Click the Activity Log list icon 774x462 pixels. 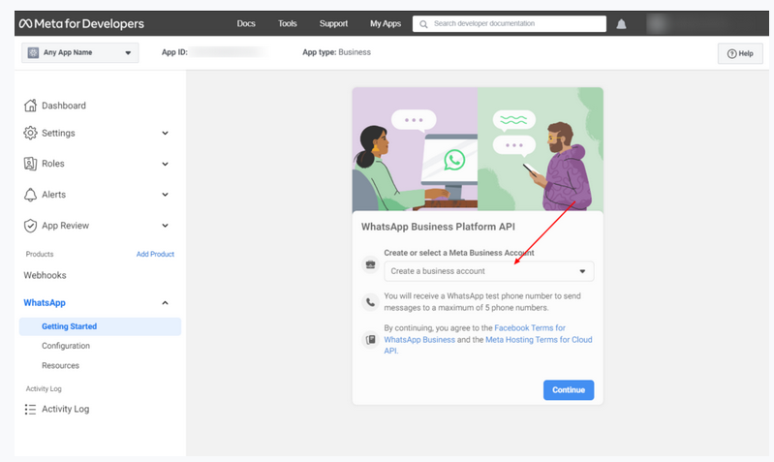30,409
